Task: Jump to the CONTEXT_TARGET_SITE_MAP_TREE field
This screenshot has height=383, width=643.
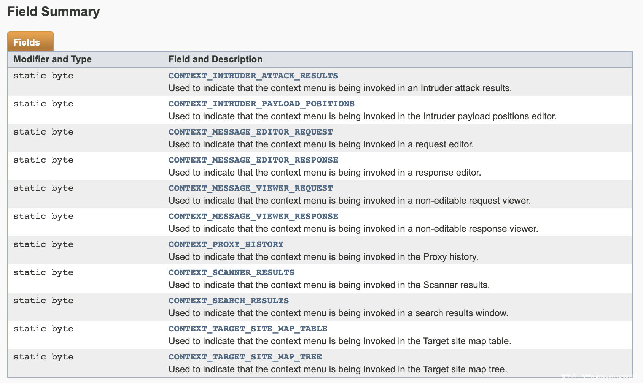Action: point(245,357)
